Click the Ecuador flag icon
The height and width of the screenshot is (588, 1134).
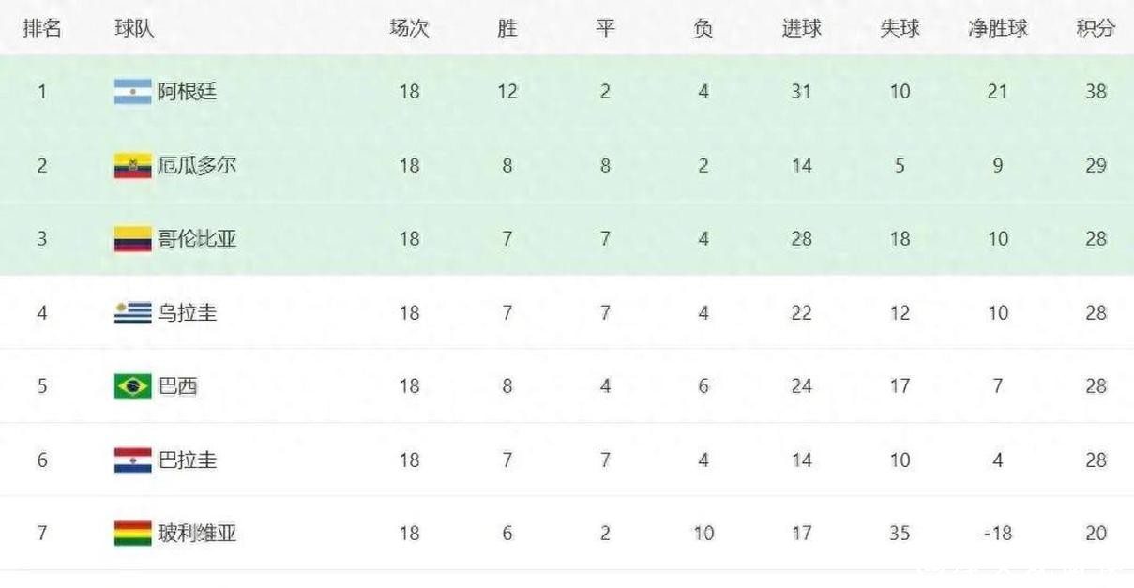(x=132, y=166)
